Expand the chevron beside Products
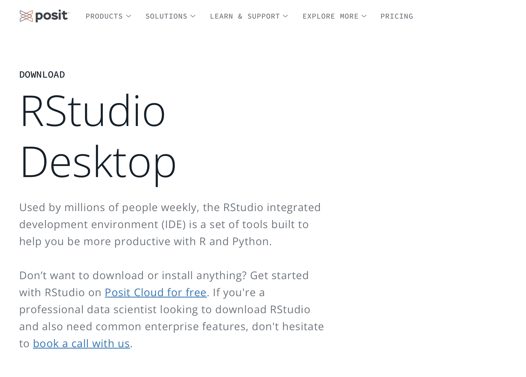 pos(129,16)
